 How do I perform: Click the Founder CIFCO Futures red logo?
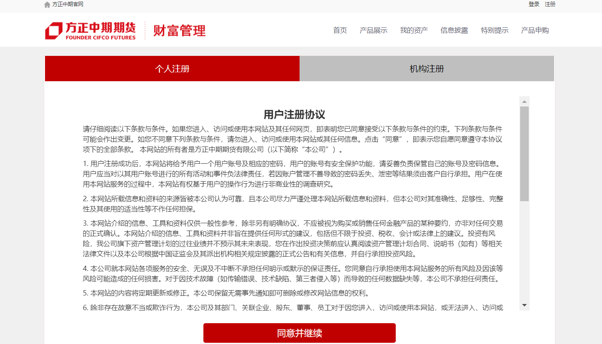[90, 31]
